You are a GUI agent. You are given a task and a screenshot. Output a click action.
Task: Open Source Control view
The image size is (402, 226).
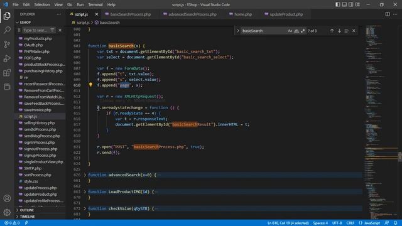pos(7,44)
